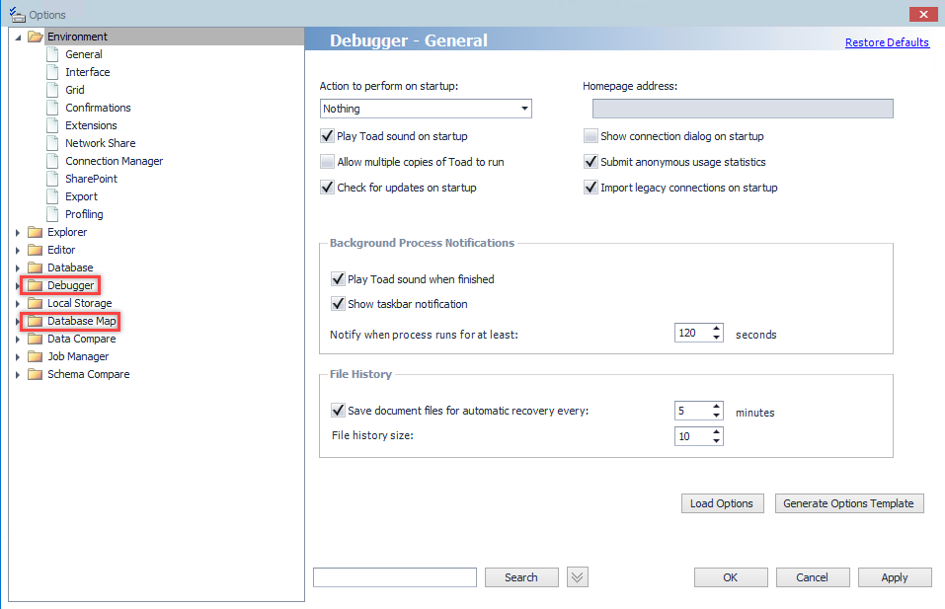Click the page icon beside Confirmations
The width and height of the screenshot is (945, 609).
tap(53, 108)
